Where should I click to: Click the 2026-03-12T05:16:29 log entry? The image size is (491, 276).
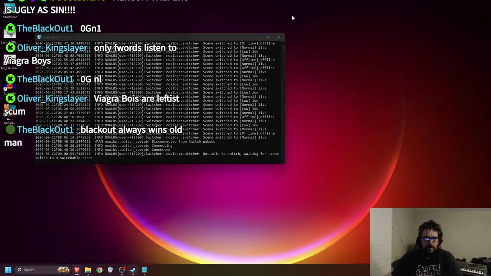(151, 88)
